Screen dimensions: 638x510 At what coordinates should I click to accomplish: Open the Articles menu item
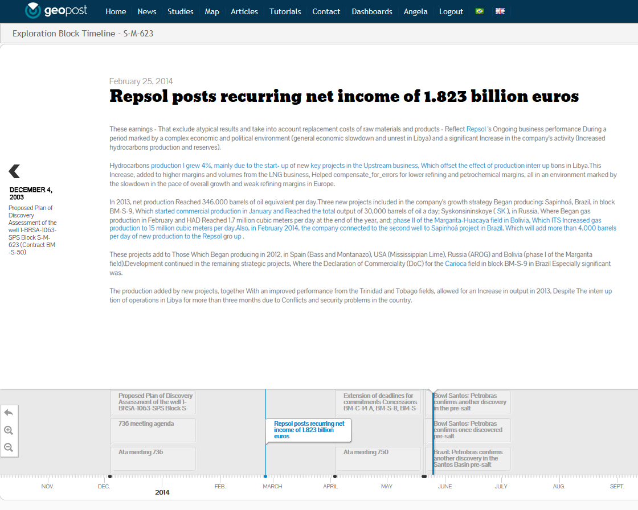[244, 11]
